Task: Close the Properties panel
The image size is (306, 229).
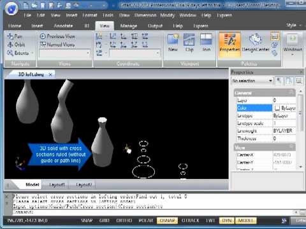Action: tap(301, 72)
